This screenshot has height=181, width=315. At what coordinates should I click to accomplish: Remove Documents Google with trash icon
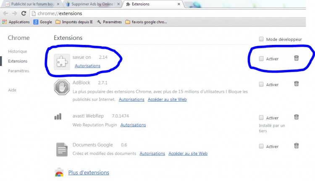click(297, 146)
